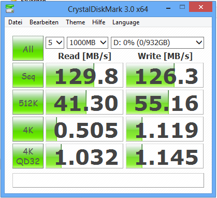Expand the test count dropdown showing 5

pyautogui.click(x=55, y=43)
